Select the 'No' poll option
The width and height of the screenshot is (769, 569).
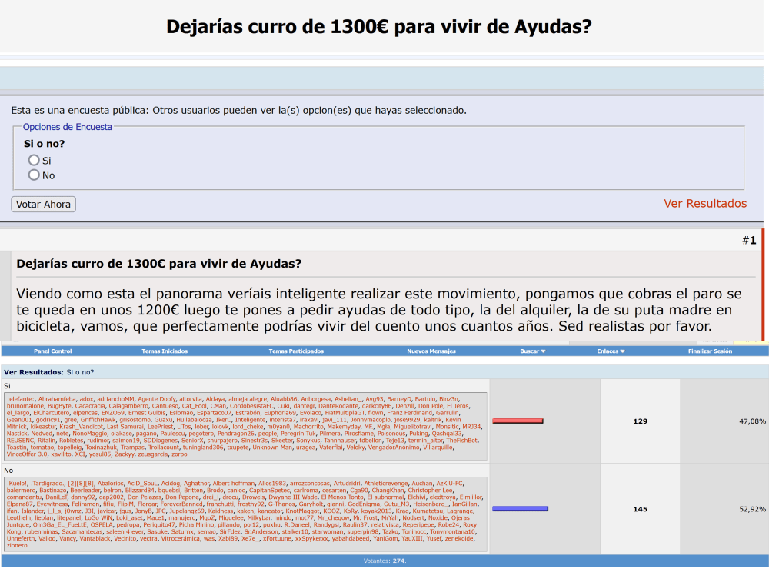click(x=34, y=175)
